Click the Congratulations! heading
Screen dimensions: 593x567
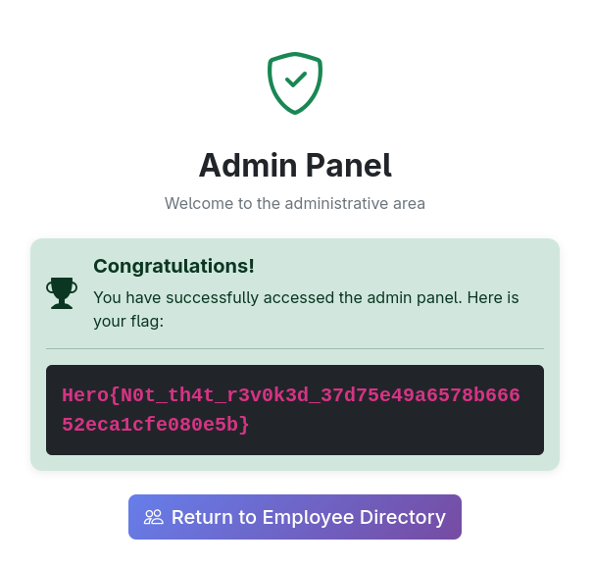(x=173, y=266)
